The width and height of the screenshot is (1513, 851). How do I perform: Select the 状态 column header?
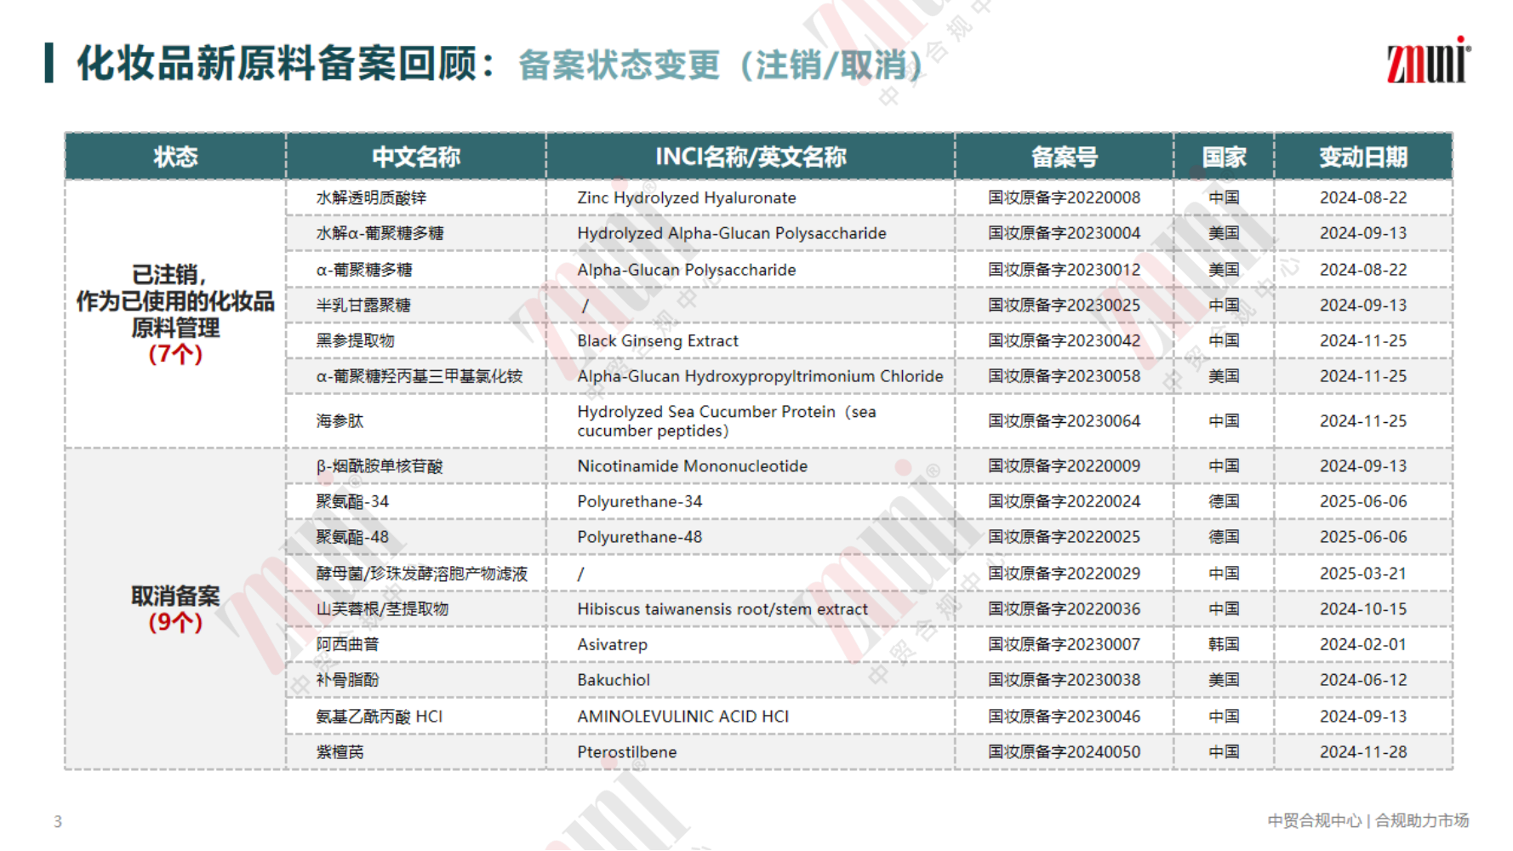[175, 157]
